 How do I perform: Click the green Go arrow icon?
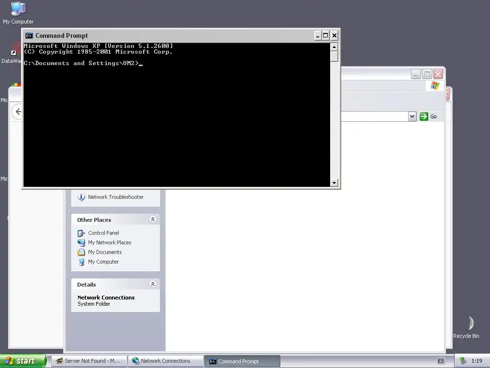coord(424,116)
